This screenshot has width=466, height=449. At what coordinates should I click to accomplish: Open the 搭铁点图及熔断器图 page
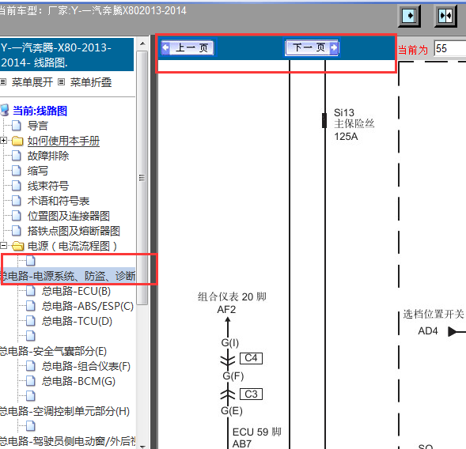coord(74,231)
